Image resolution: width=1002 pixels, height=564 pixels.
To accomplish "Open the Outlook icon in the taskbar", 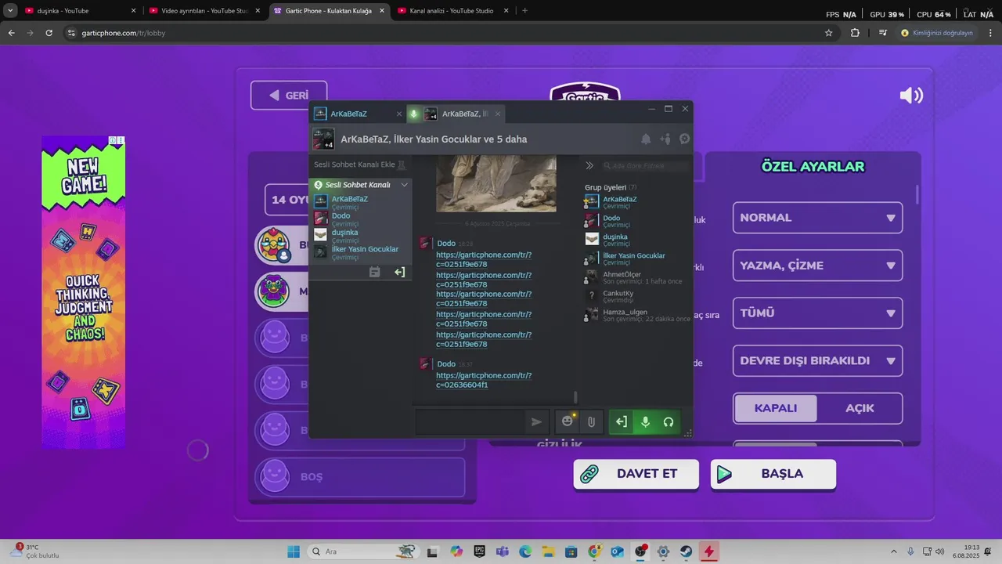I will (x=618, y=551).
